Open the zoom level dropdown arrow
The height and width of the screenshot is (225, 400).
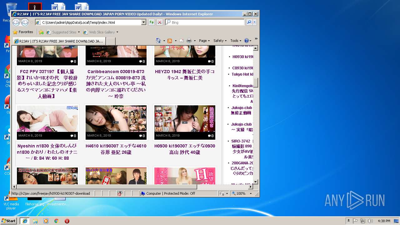click(x=250, y=193)
